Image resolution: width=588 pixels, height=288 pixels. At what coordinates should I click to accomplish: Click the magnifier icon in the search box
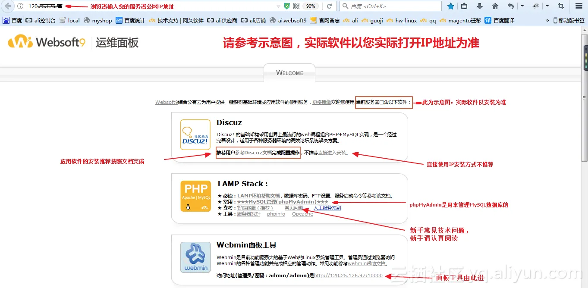[345, 6]
